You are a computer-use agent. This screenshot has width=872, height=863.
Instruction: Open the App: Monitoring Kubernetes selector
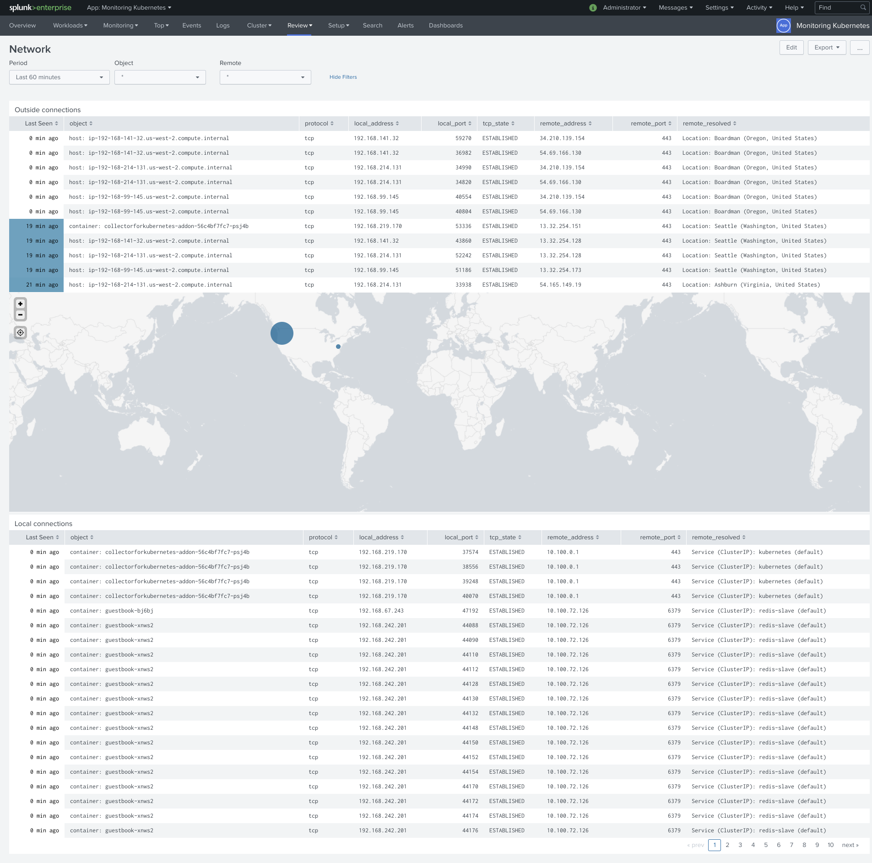tap(129, 8)
